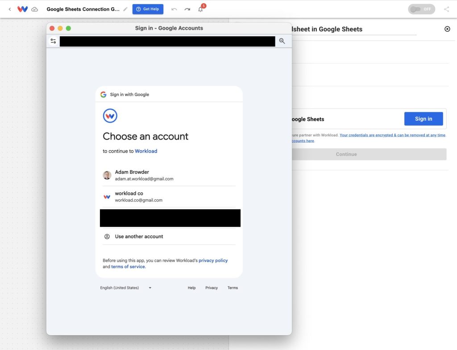
Task: Click the 'Choose an account' heading
Action: click(x=145, y=136)
